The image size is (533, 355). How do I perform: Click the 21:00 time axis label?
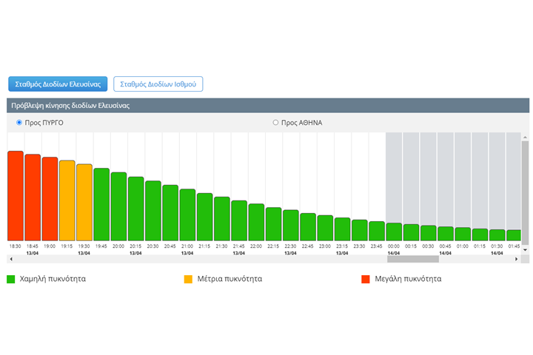pos(187,246)
